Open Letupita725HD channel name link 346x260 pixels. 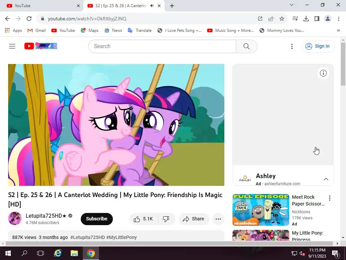click(x=46, y=216)
